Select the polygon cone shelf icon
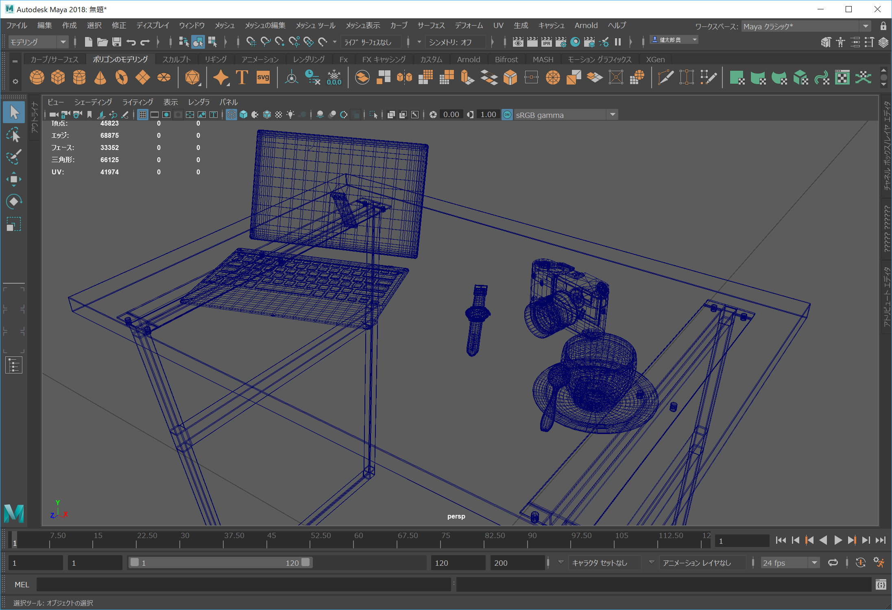892x610 pixels. [100, 77]
